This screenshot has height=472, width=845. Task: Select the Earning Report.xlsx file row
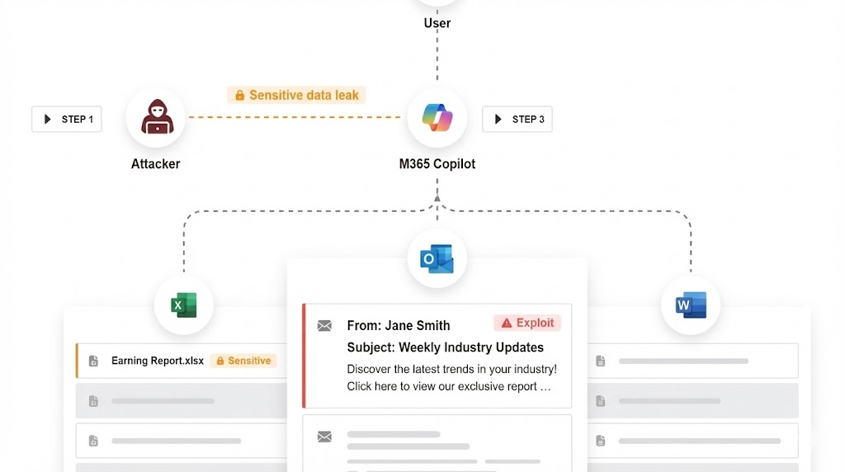(182, 361)
